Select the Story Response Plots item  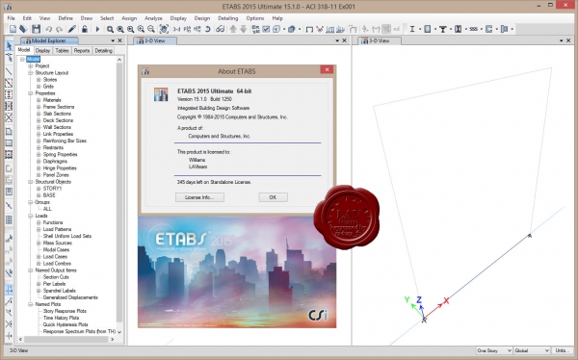[x=65, y=311]
